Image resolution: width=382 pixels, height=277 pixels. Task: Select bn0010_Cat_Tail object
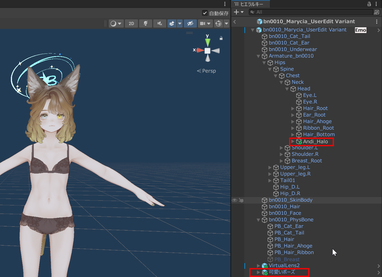pos(289,36)
